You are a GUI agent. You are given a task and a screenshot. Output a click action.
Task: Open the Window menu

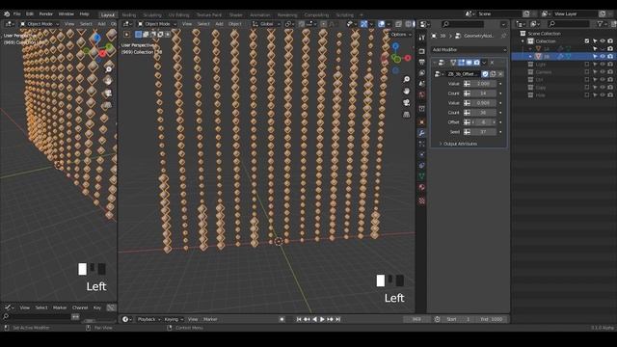pos(67,13)
